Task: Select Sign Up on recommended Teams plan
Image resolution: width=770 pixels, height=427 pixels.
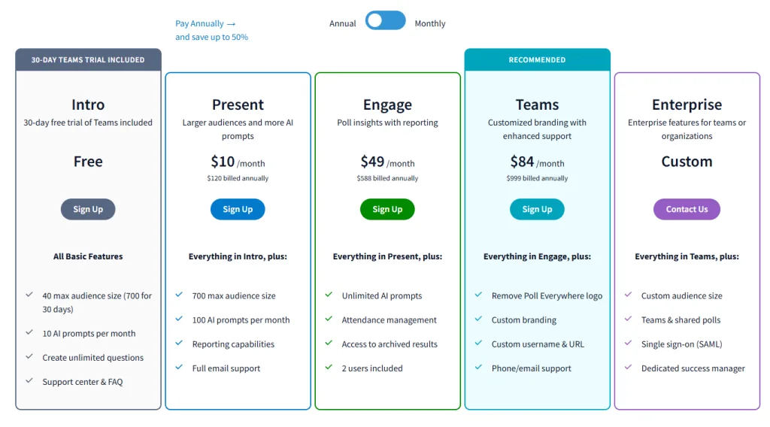Action: click(537, 209)
